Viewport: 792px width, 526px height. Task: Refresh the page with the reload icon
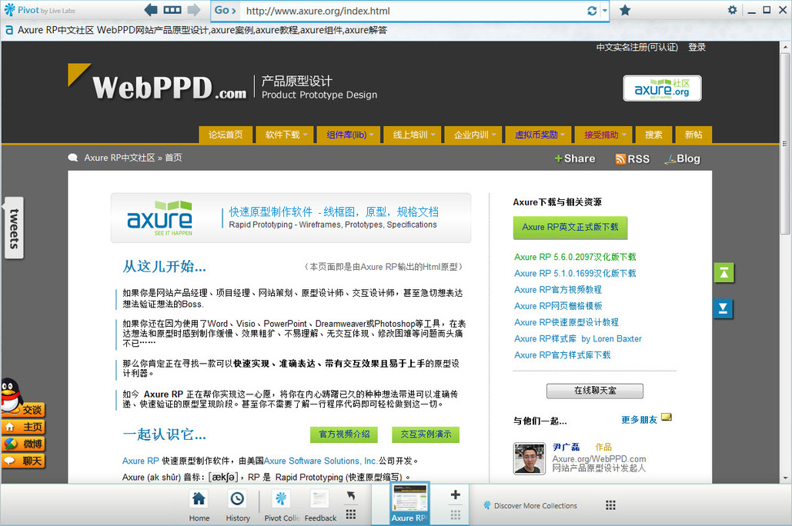coord(592,11)
